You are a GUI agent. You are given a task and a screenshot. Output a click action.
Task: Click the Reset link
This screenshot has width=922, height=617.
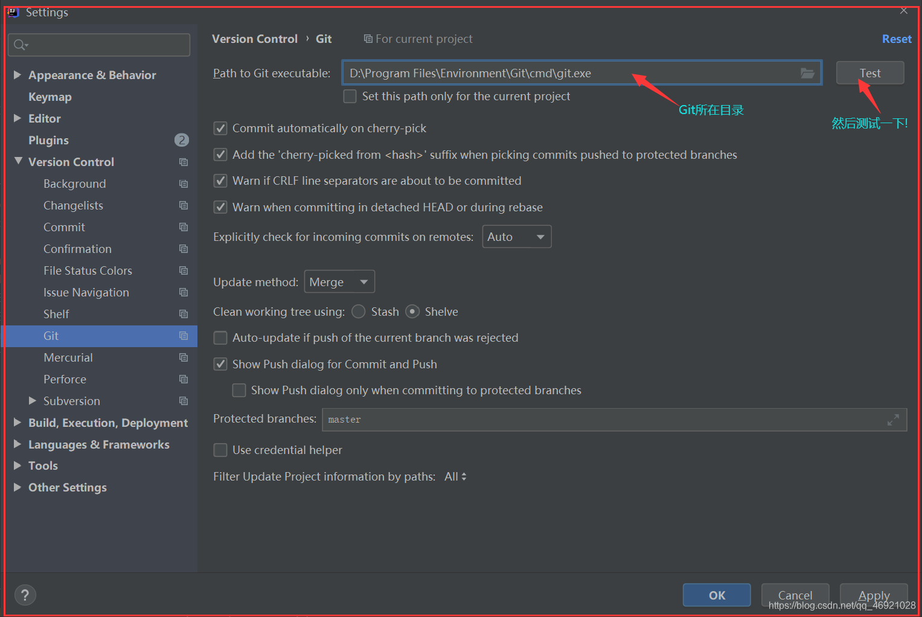coord(897,39)
